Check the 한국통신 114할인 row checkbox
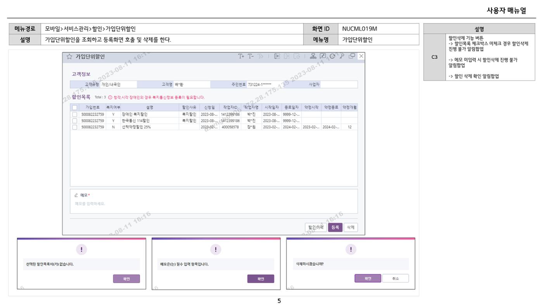Screen dimensions: 543x306 point(75,121)
